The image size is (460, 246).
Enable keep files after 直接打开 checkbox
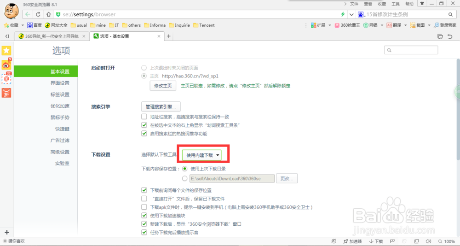[x=144, y=199]
